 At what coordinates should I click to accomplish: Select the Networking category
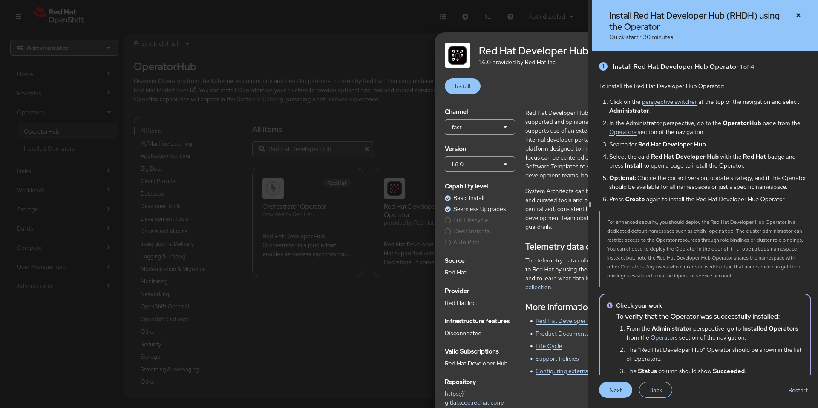pyautogui.click(x=155, y=294)
